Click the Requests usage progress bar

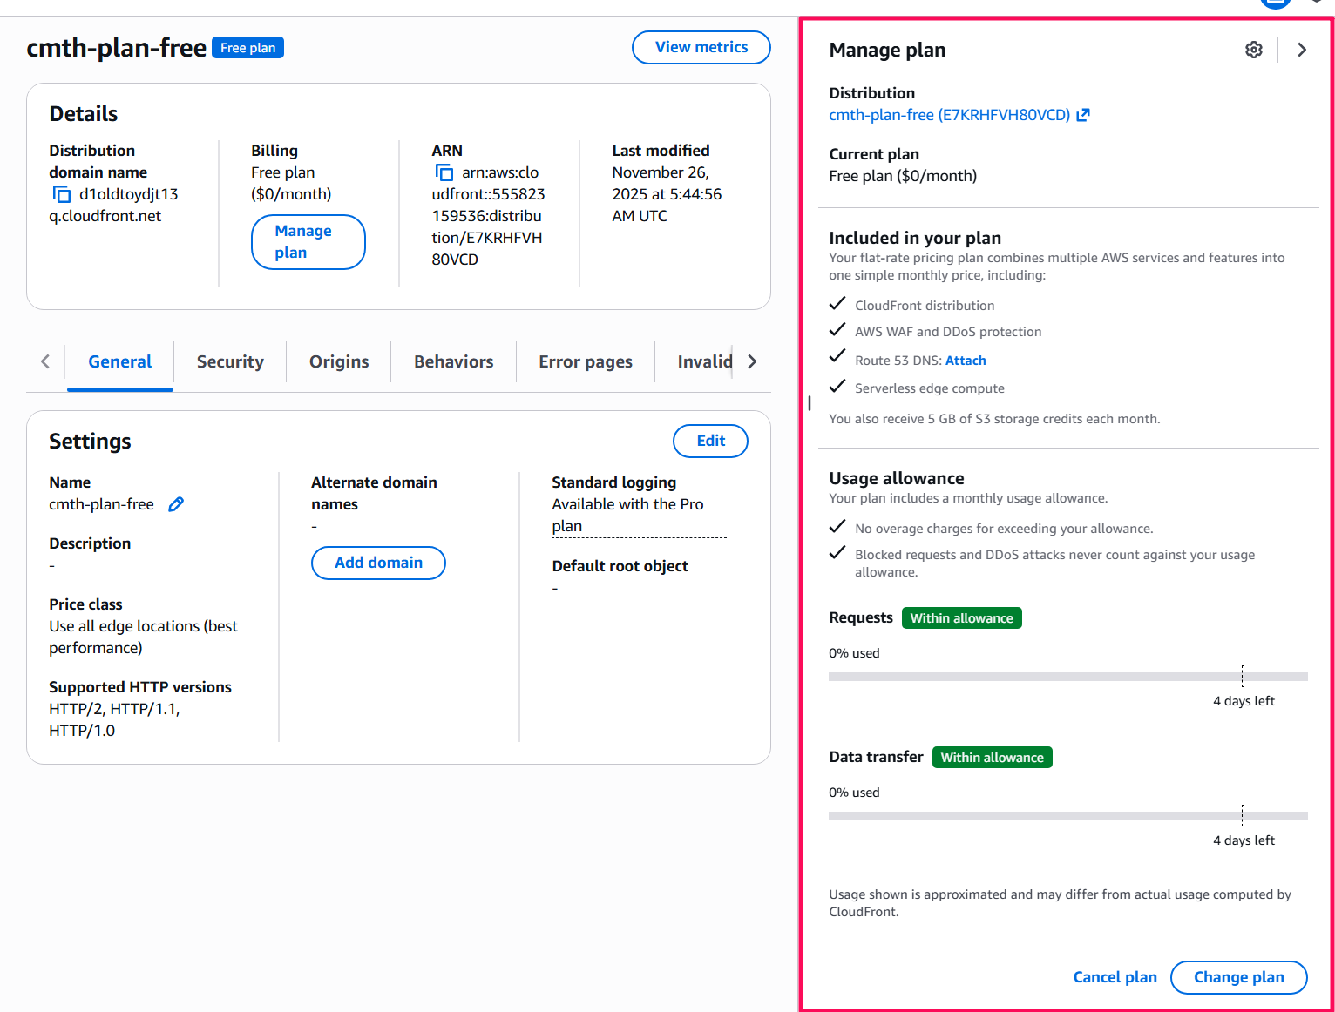coord(1067,677)
